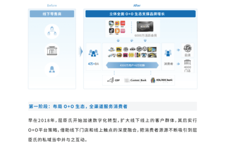Click the "CDP" text
The width and height of the screenshot is (225, 142).
tap(117, 80)
